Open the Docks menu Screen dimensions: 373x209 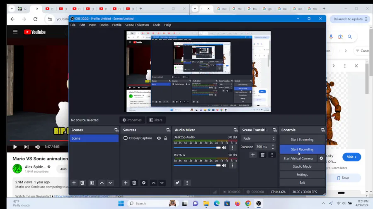(104, 25)
